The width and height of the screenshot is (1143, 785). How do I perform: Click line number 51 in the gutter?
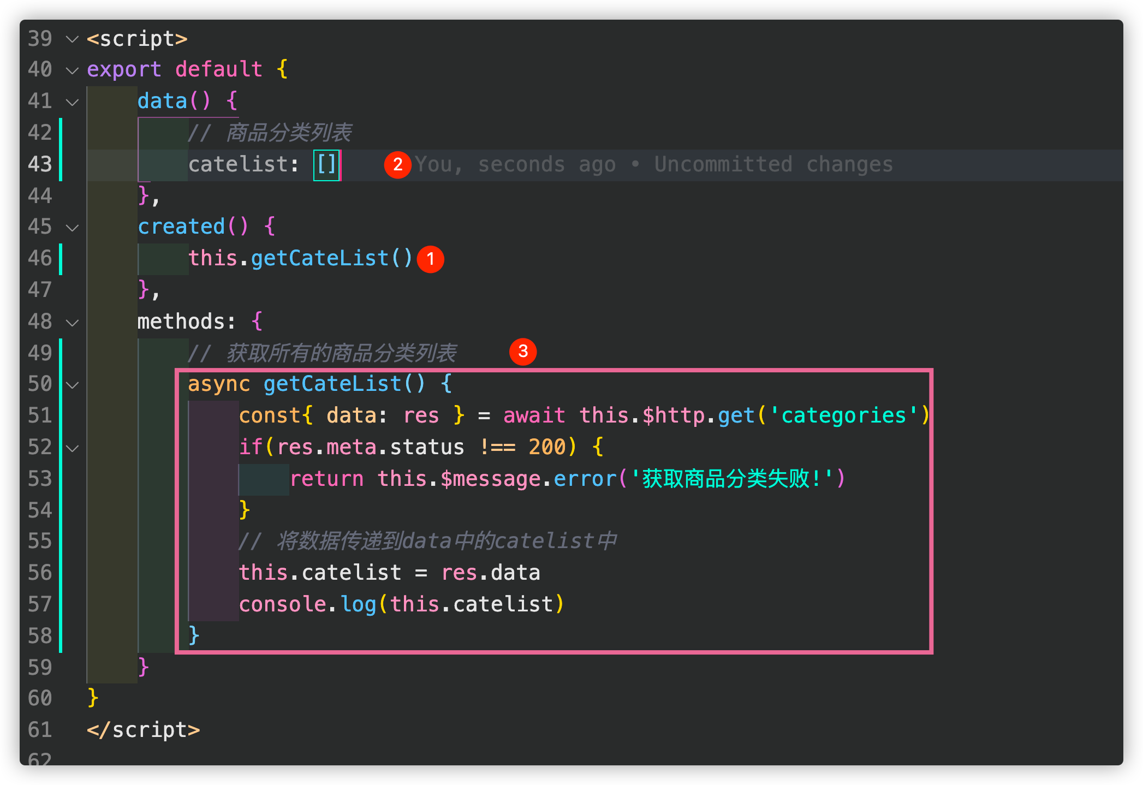pyautogui.click(x=40, y=415)
